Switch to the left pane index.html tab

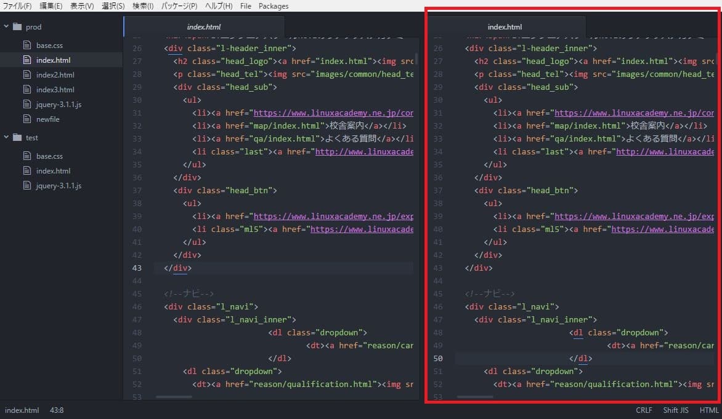[x=204, y=27]
